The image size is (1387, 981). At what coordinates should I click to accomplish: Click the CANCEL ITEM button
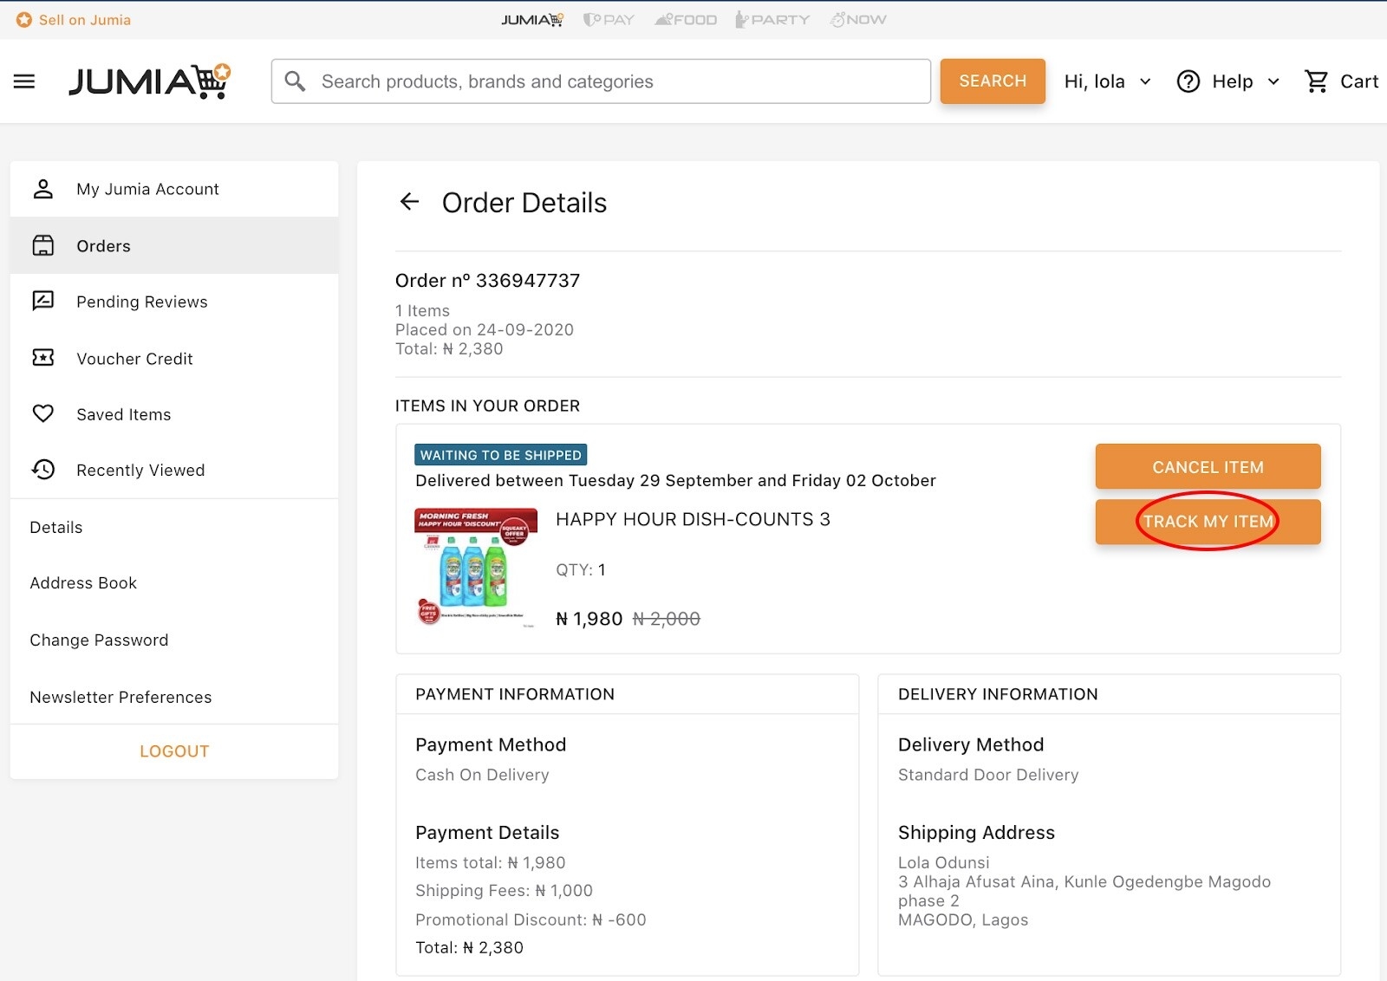coord(1208,467)
